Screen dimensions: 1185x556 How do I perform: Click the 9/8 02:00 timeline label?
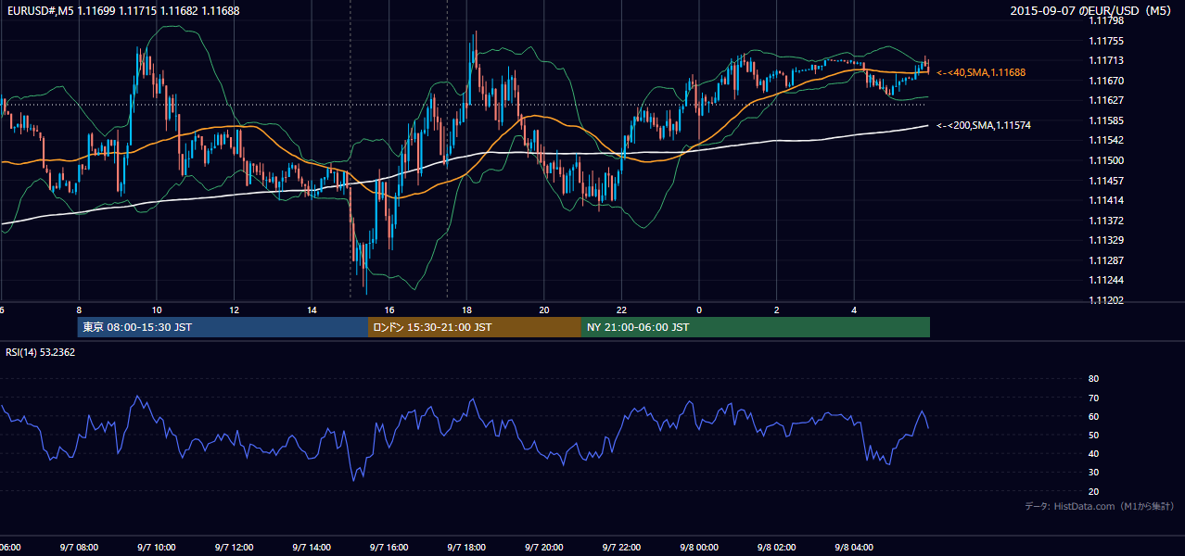click(777, 548)
